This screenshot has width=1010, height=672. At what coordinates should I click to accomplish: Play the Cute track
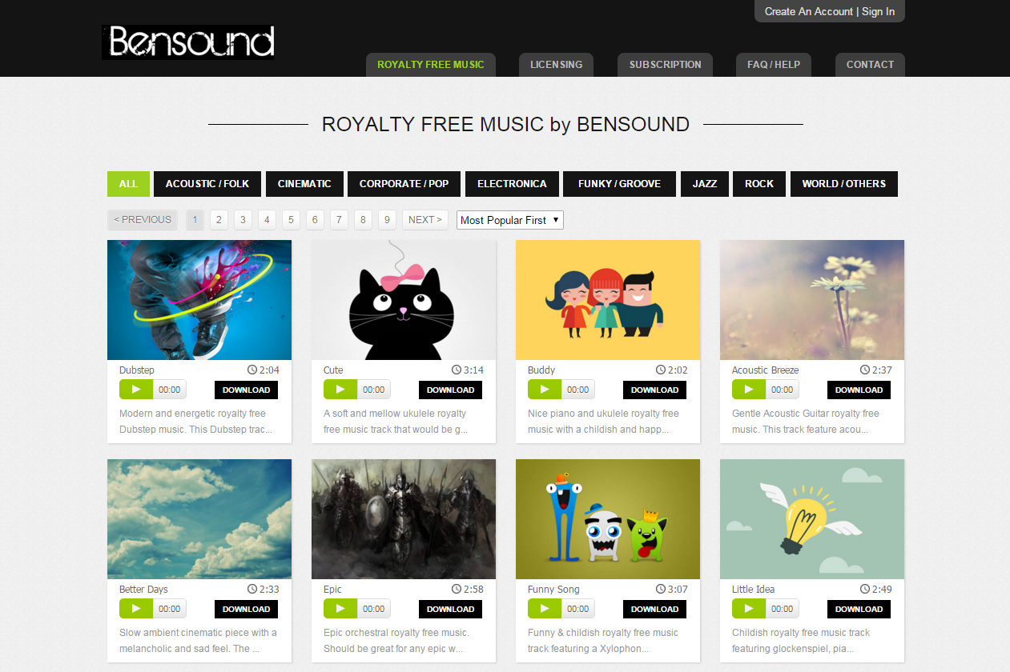pyautogui.click(x=340, y=390)
